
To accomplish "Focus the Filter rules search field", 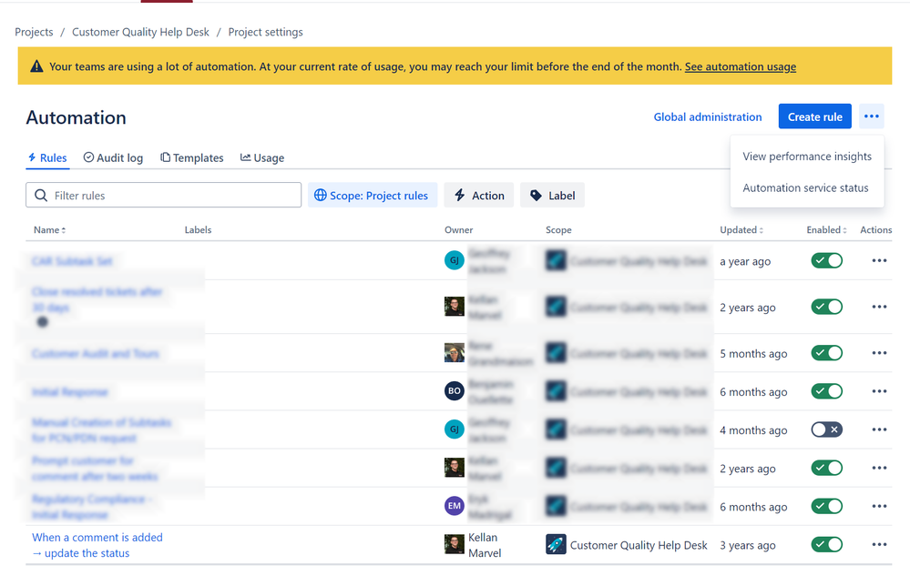I will pos(164,196).
